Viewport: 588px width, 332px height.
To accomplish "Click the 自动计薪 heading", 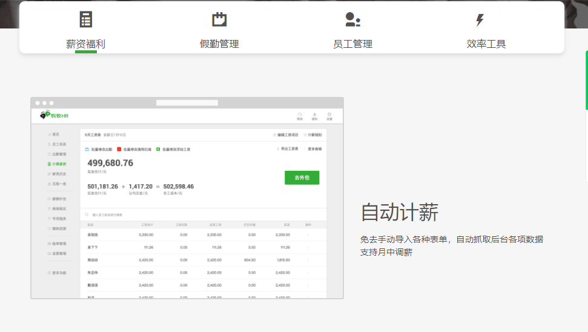I will (x=400, y=212).
